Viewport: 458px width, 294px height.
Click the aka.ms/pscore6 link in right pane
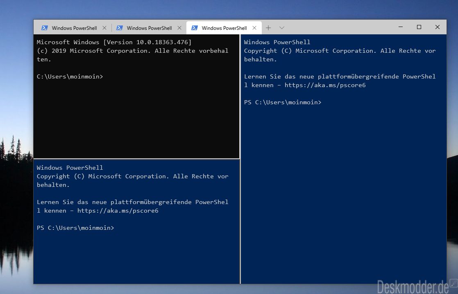(x=325, y=85)
